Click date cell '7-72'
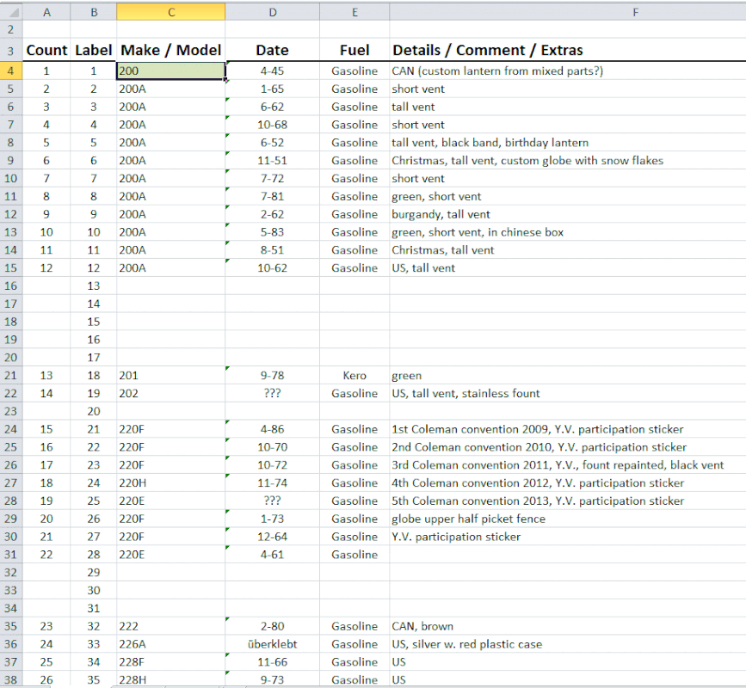This screenshot has height=688, width=746. (x=272, y=178)
